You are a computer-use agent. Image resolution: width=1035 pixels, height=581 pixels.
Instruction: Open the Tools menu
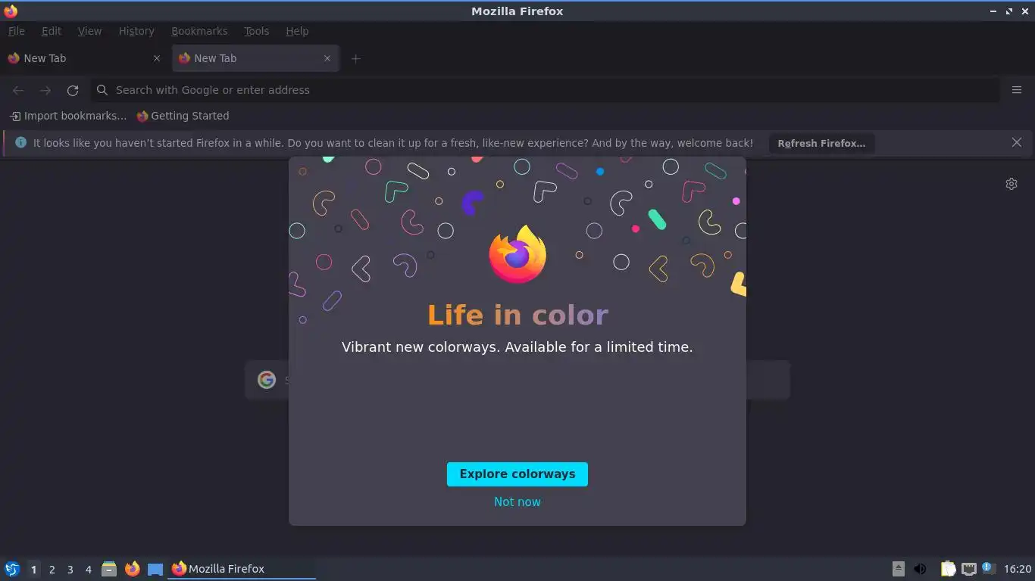[256, 31]
